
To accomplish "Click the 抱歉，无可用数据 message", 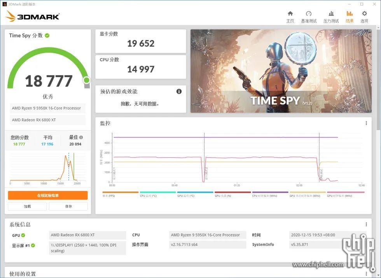I will [x=140, y=104].
